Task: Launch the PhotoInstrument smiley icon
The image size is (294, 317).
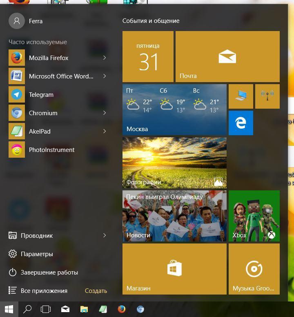Action: pyautogui.click(x=17, y=150)
